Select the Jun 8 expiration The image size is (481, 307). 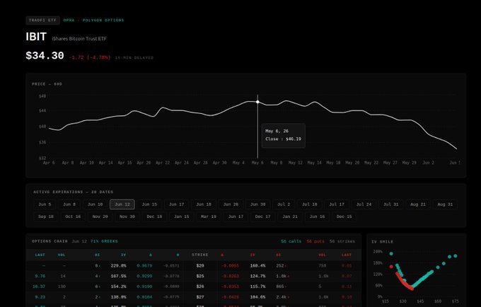(x=69, y=204)
